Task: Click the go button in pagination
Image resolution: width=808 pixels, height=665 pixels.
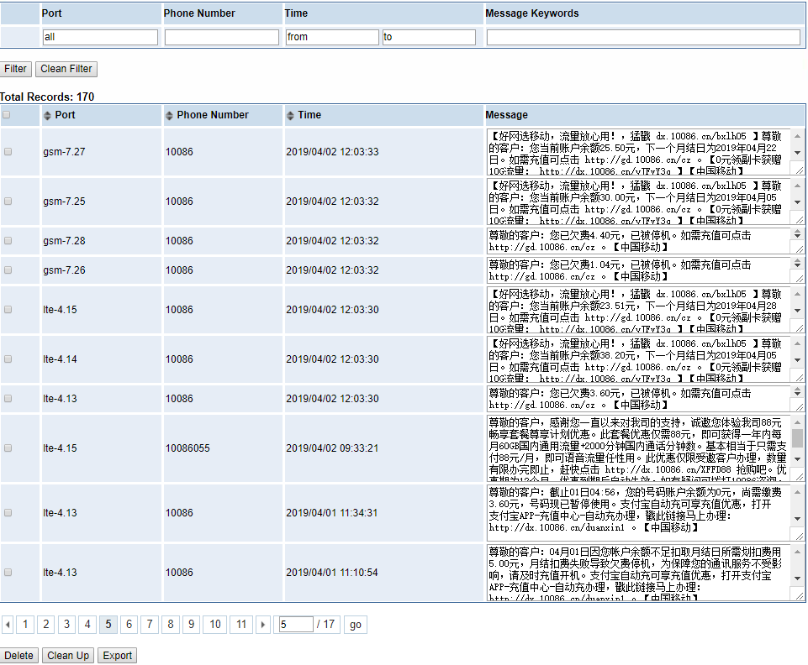Action: 356,625
